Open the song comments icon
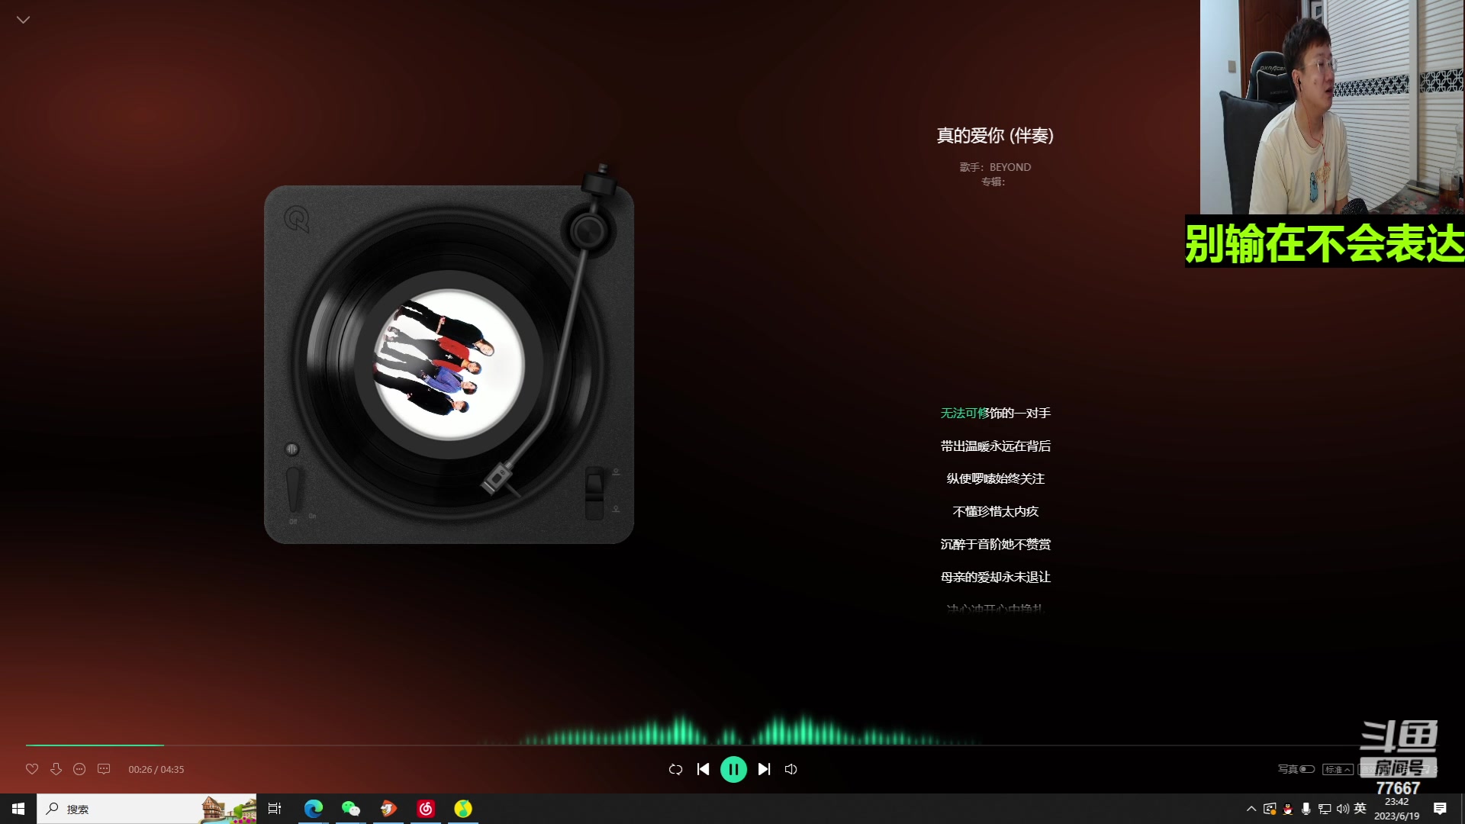 click(104, 769)
